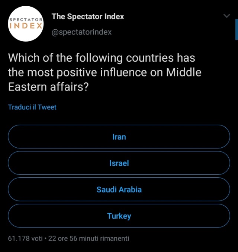Open The Spectator Index profile avatar
The height and width of the screenshot is (252, 238).
26,23
